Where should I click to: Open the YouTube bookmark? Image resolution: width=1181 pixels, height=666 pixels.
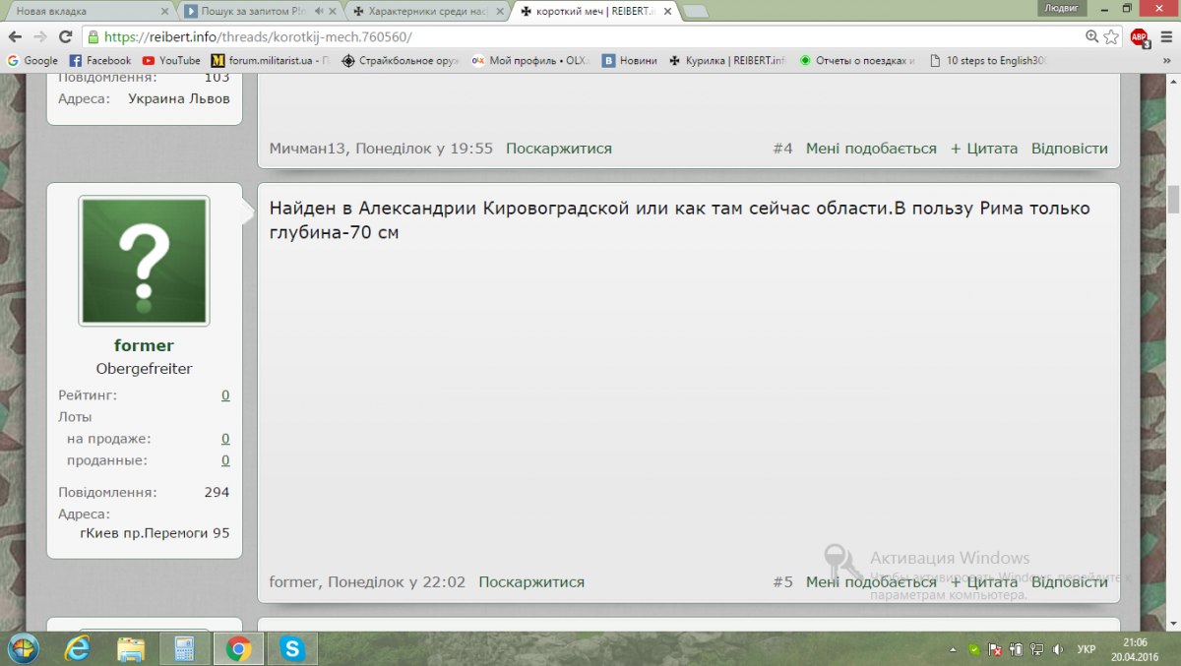tap(171, 60)
